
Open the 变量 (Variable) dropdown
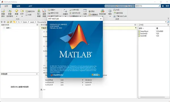[52, 10]
